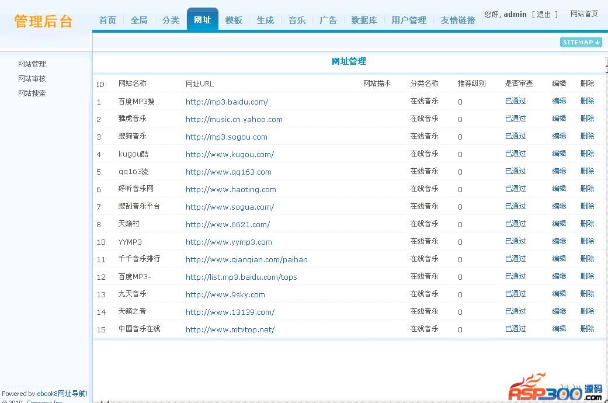Image resolution: width=608 pixels, height=403 pixels.
Task: Open 网站搜索 in the sidebar
Action: pyautogui.click(x=32, y=93)
